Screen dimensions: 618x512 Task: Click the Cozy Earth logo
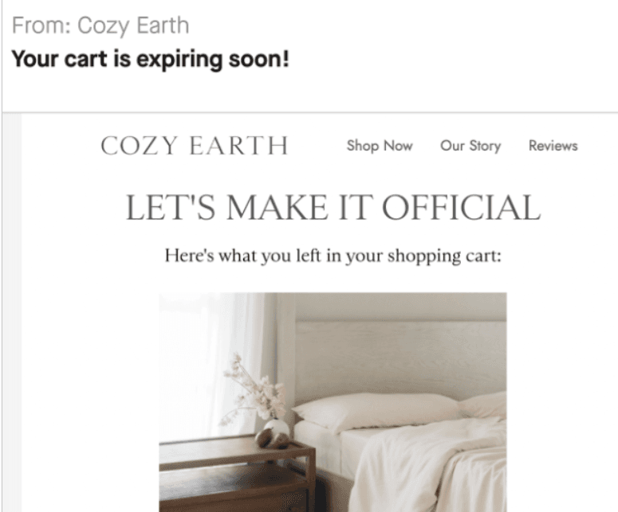point(194,146)
